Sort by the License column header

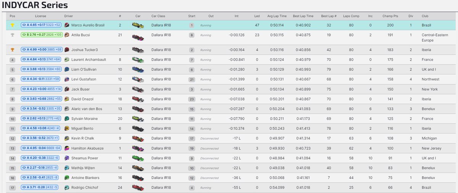click(40, 16)
